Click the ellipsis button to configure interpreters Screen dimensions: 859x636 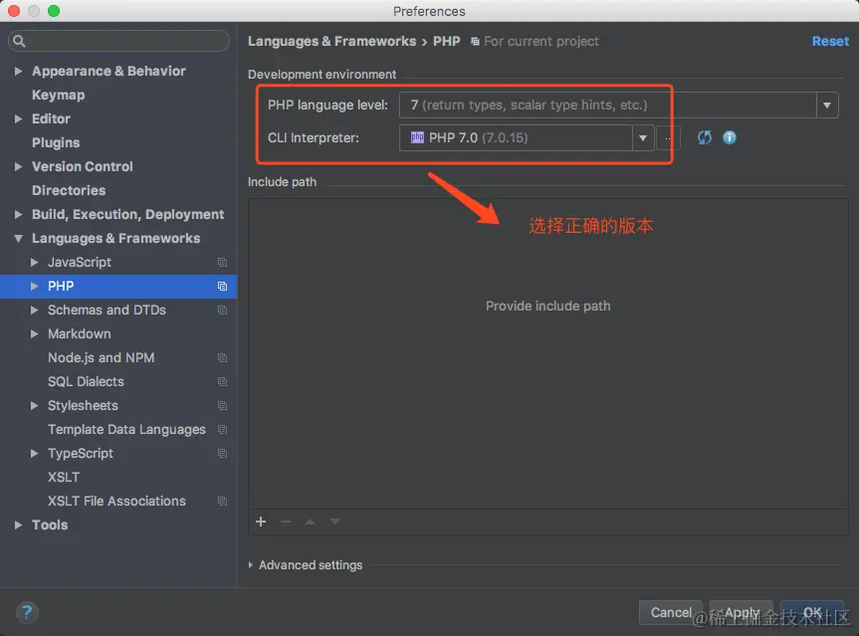[x=668, y=138]
